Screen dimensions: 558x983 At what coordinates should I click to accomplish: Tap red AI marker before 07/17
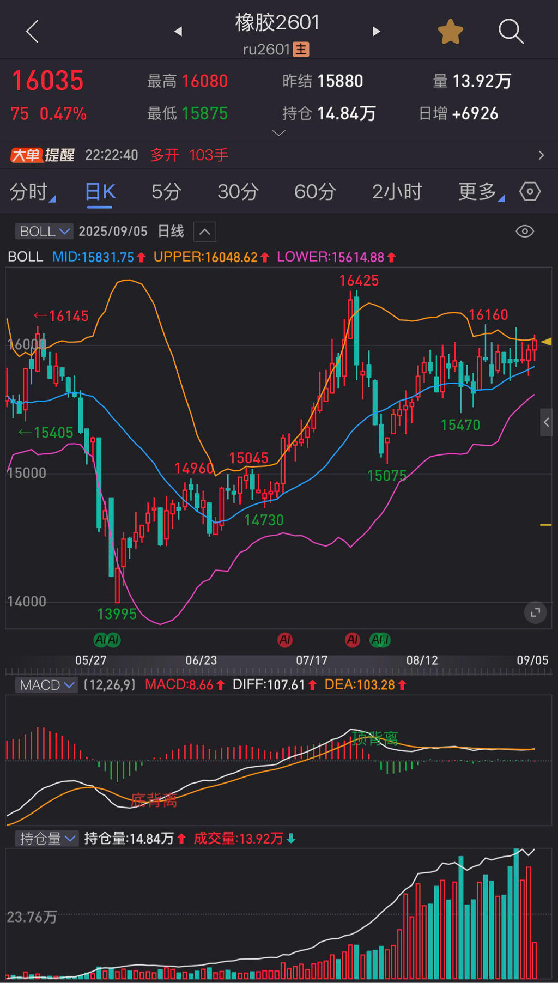[x=285, y=640]
